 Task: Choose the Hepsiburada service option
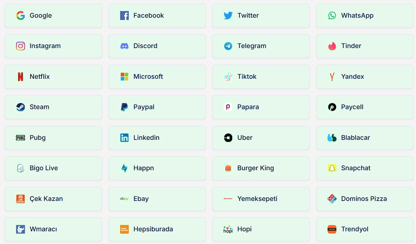157,229
